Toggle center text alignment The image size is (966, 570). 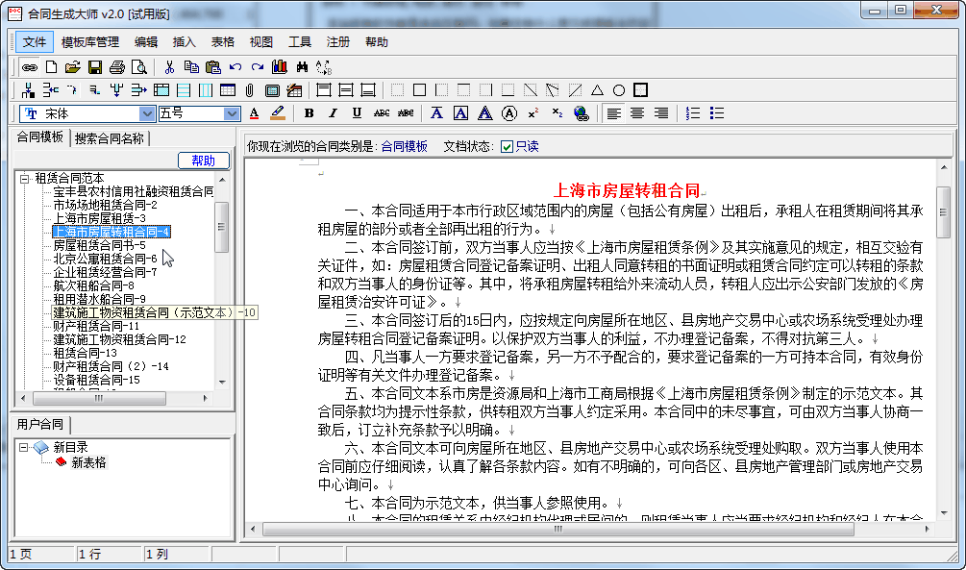click(x=636, y=113)
